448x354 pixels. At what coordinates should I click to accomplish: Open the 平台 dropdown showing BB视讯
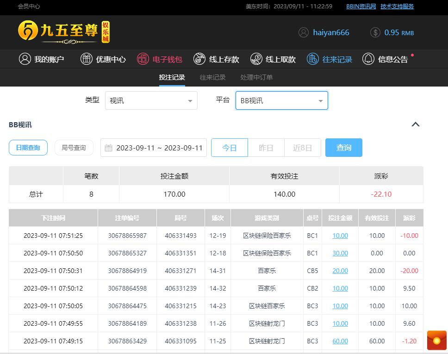pos(281,100)
